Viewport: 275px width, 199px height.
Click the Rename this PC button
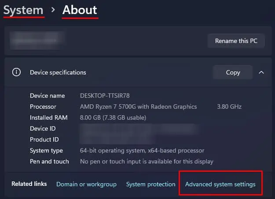click(236, 41)
